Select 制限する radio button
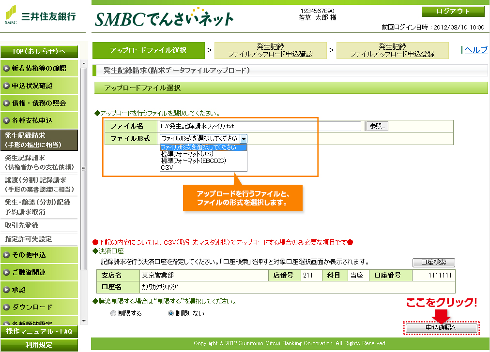Screen dimensions: 490x352 113,313
